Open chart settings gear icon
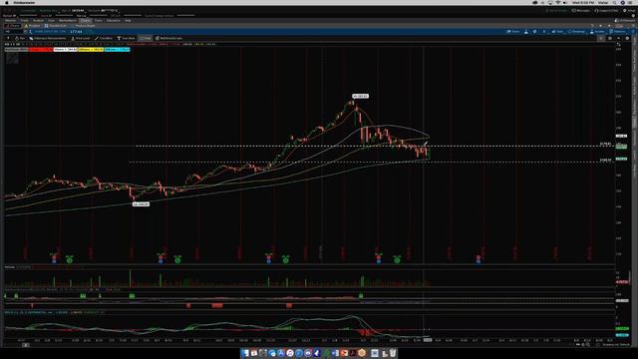Viewport: 638px width, 359px height. [534, 31]
